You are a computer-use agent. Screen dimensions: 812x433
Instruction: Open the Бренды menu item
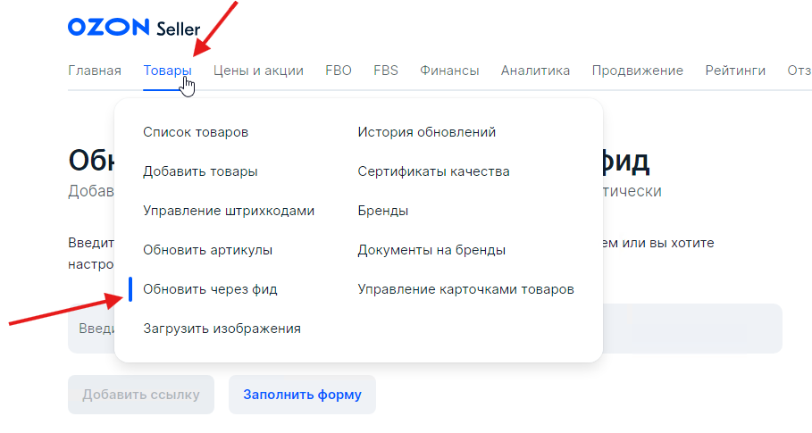[x=382, y=211]
